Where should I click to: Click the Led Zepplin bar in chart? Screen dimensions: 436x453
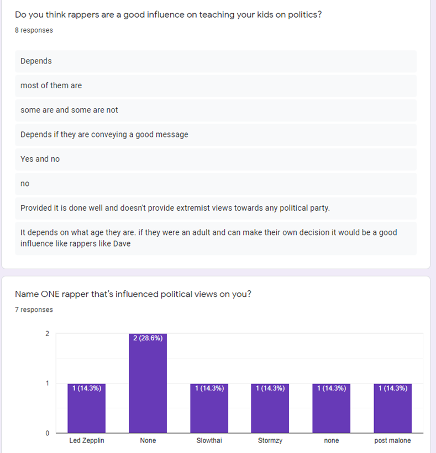(87, 408)
